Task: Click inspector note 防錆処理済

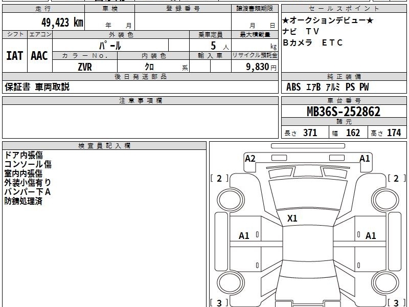Action: click(x=24, y=201)
